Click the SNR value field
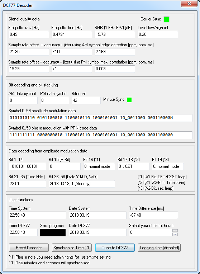Viewport: 200px width, 274px height. (115, 34)
